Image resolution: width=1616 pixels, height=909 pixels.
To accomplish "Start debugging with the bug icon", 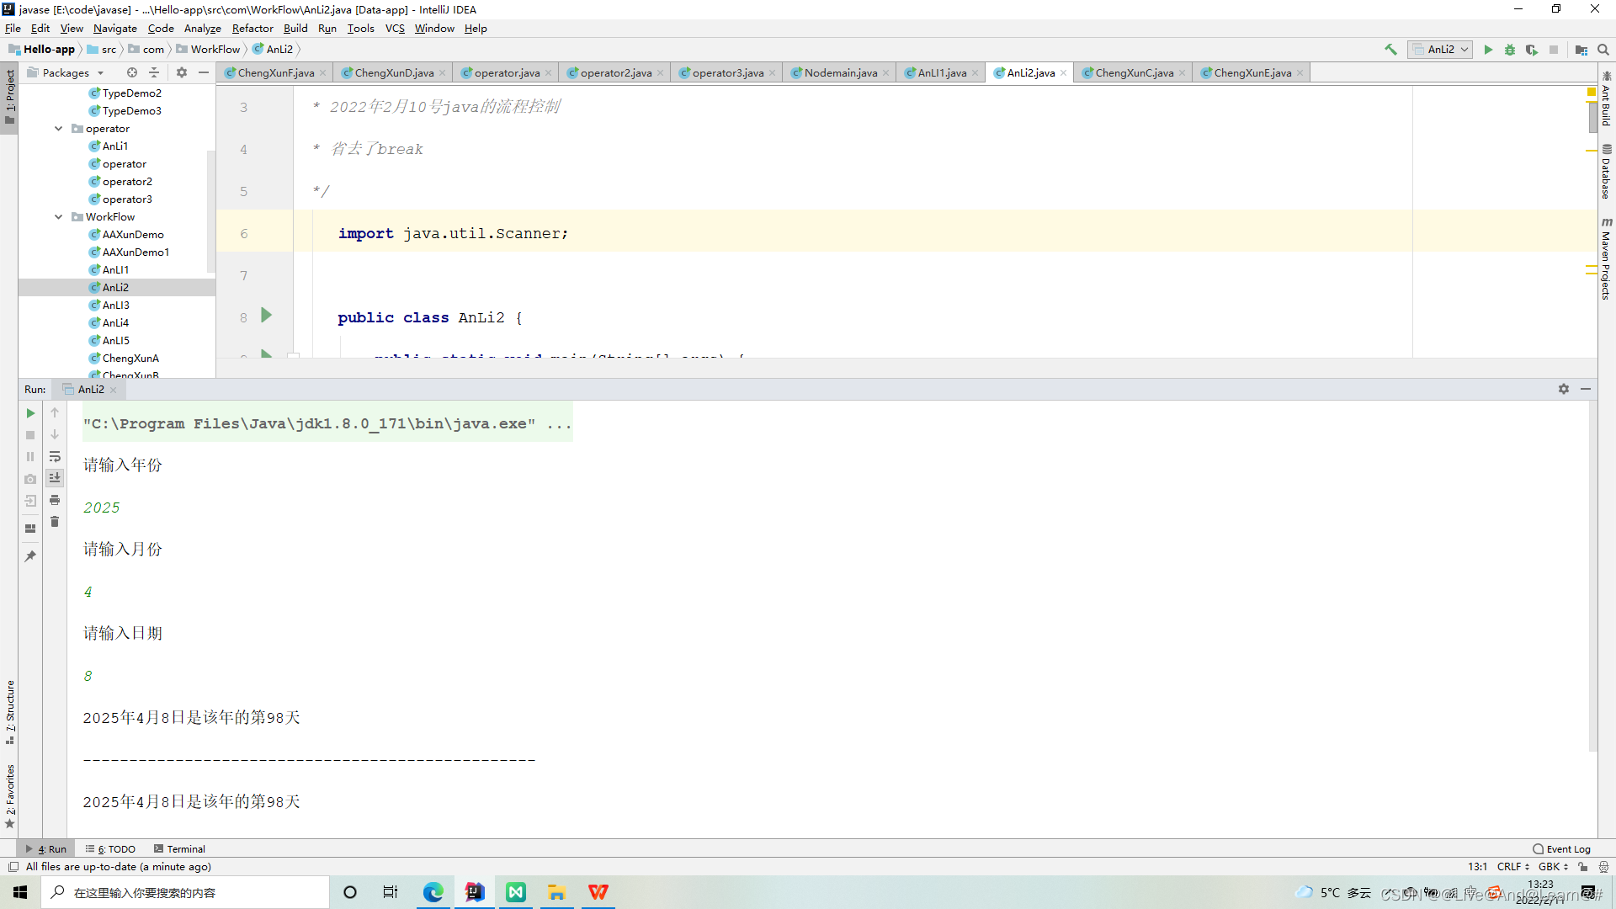I will 1510,50.
